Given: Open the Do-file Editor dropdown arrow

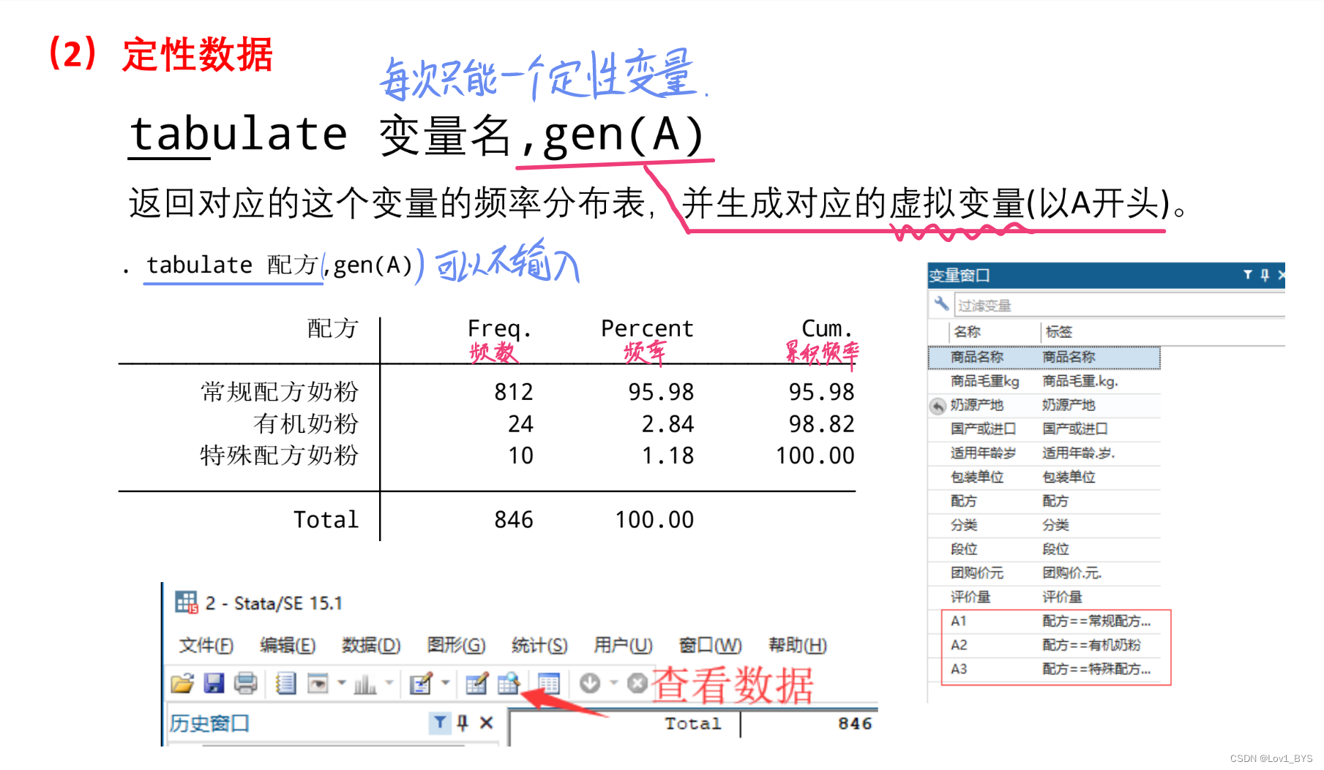Looking at the screenshot, I should (446, 682).
